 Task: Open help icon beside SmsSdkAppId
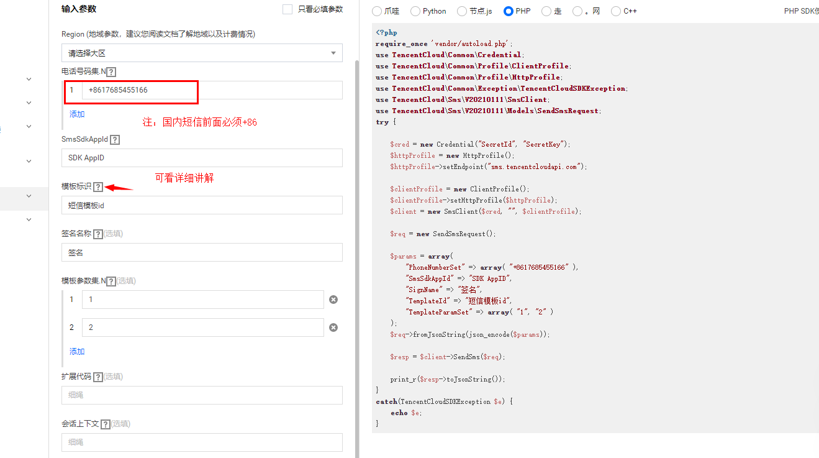[115, 140]
